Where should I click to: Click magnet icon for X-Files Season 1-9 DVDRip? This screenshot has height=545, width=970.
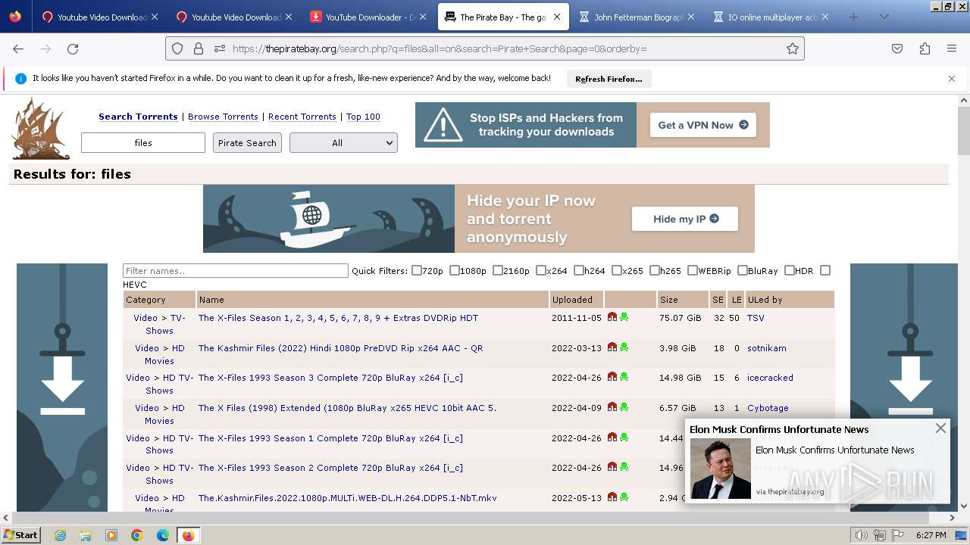[x=612, y=317]
